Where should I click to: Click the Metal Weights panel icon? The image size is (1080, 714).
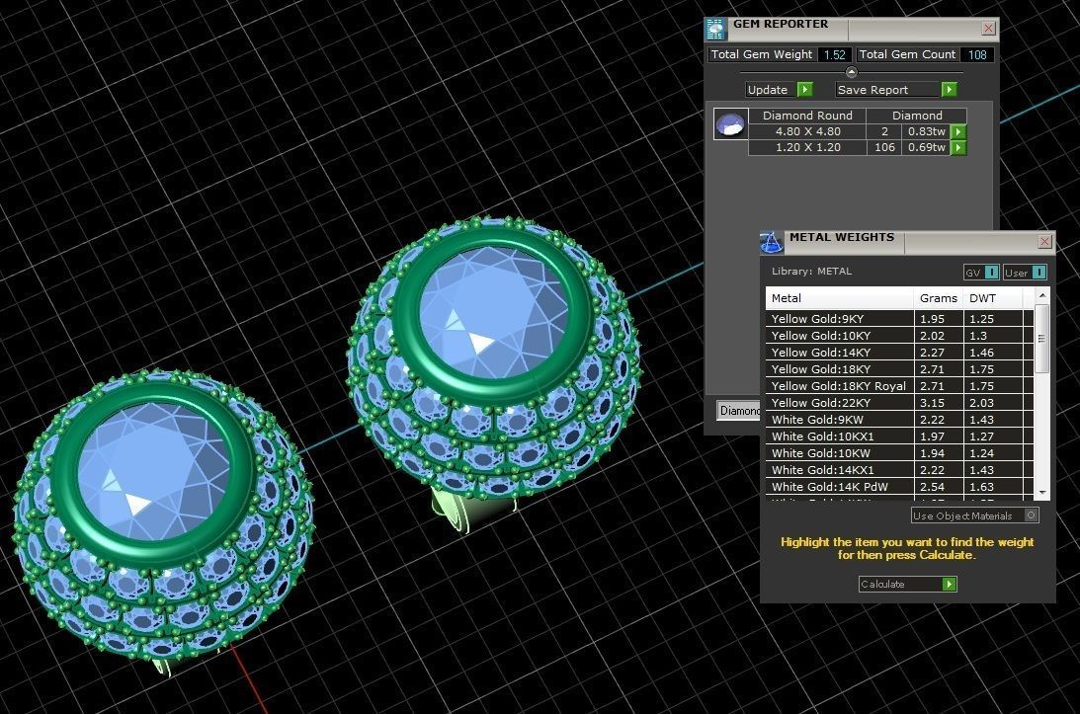coord(771,242)
